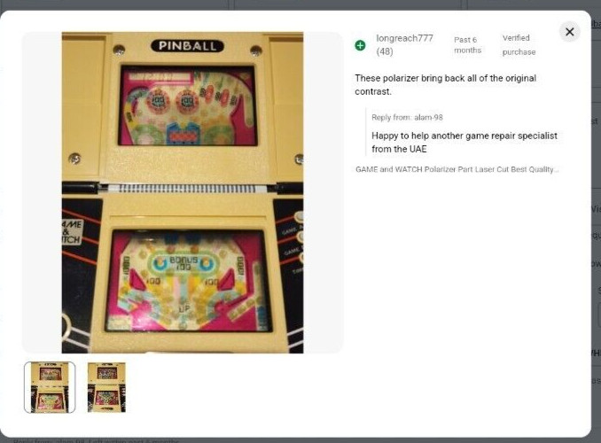601x443 pixels.
Task: Click the PINBALL label in the enlarged photo
Action: tap(187, 46)
